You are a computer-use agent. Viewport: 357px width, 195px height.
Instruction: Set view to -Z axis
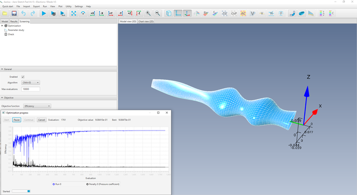[x=139, y=13]
